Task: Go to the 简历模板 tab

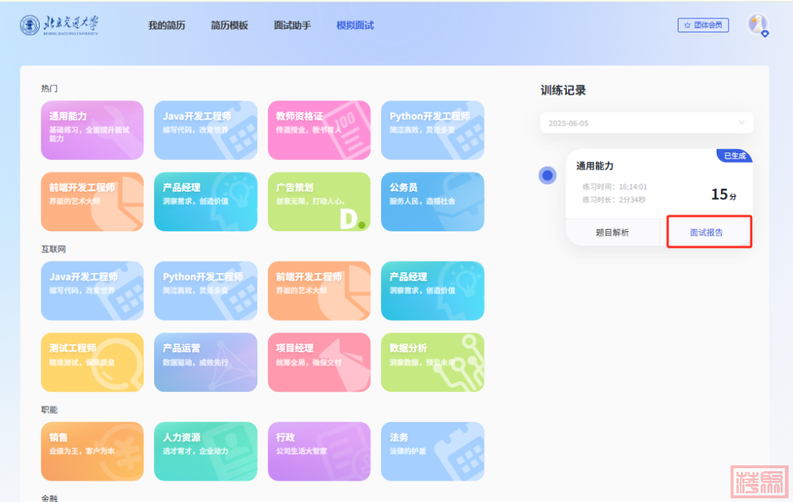Action: (x=229, y=26)
